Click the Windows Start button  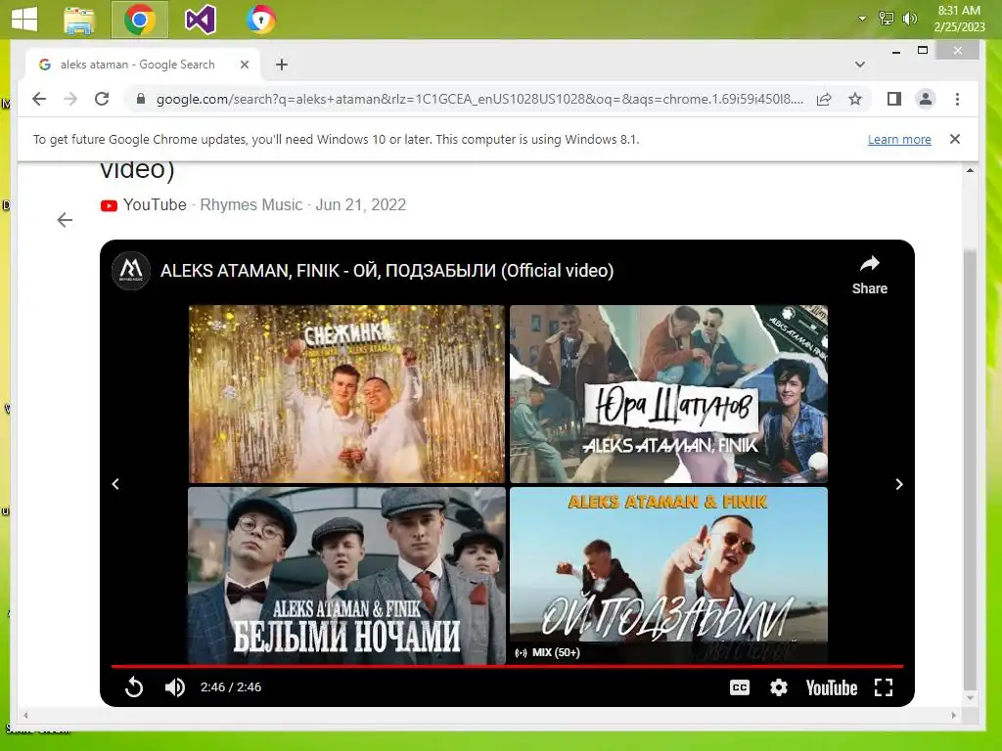(24, 20)
